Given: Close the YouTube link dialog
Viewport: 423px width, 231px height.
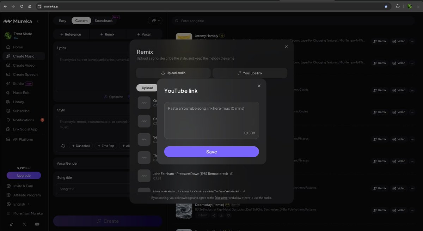Looking at the screenshot, I should point(259,86).
